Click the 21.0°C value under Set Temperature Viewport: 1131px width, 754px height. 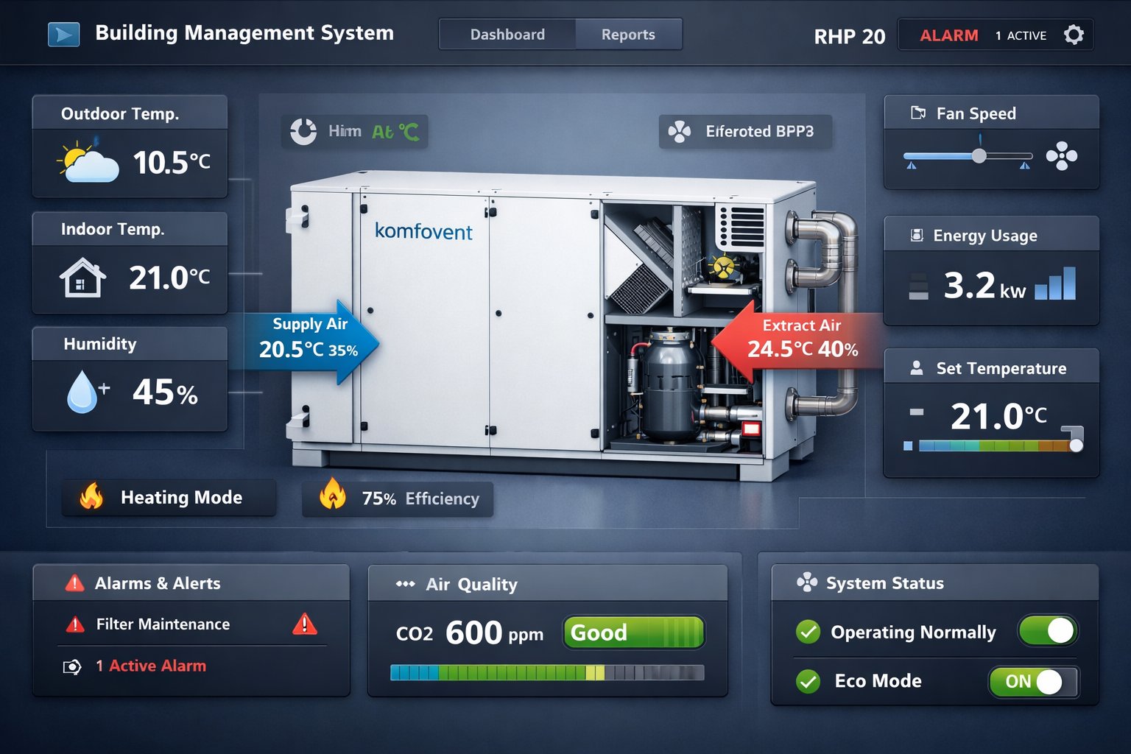point(998,416)
